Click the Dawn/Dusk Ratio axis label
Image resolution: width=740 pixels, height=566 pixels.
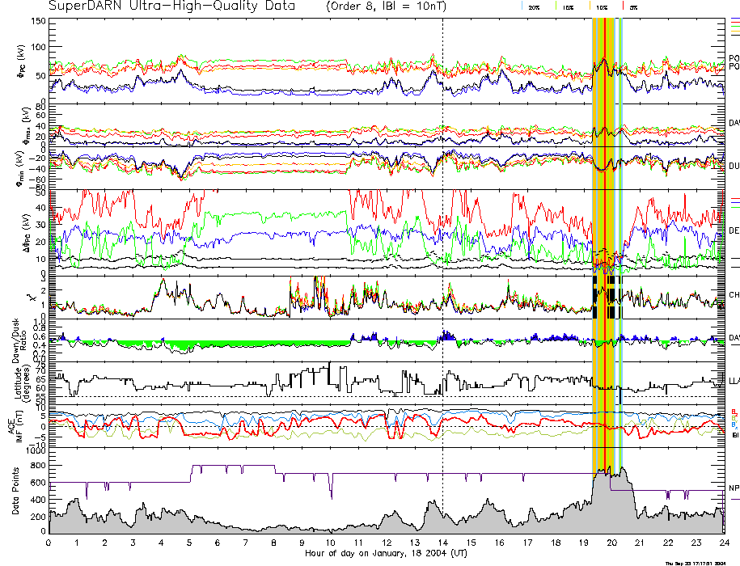point(19,340)
